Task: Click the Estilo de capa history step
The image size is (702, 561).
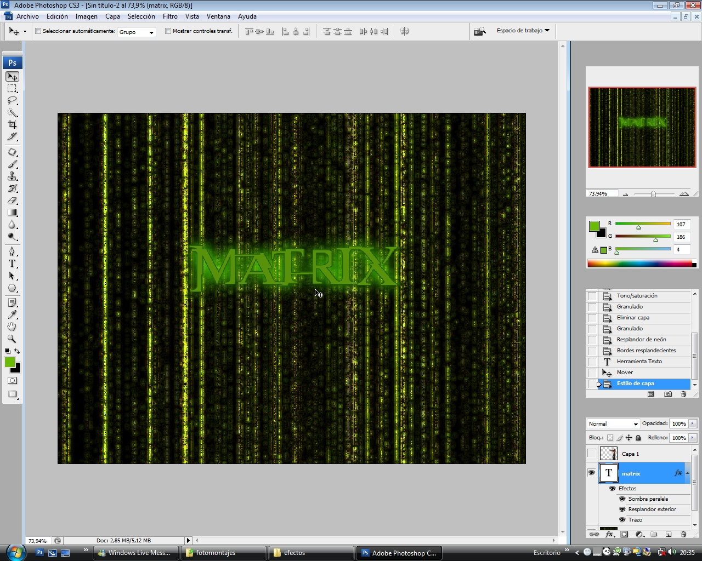Action: point(636,383)
